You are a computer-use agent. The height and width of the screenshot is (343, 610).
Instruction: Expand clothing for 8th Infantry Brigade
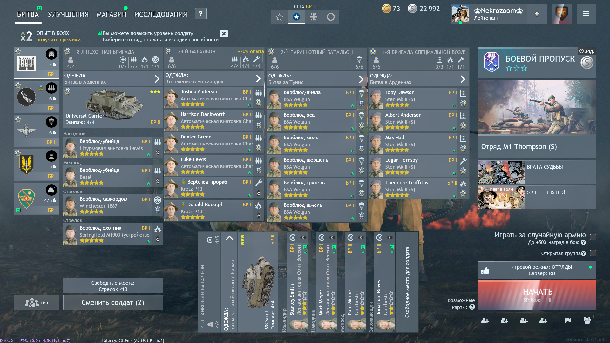click(157, 79)
